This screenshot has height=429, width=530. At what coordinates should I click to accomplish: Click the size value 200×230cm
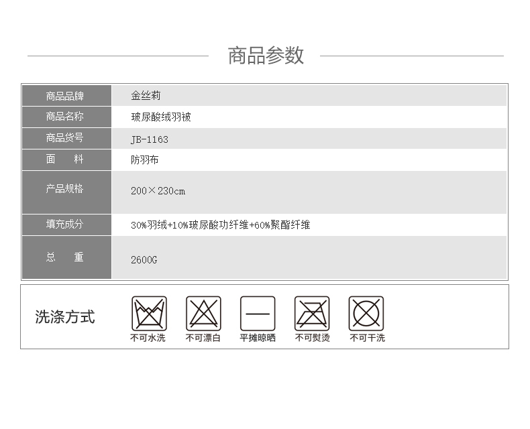click(158, 191)
